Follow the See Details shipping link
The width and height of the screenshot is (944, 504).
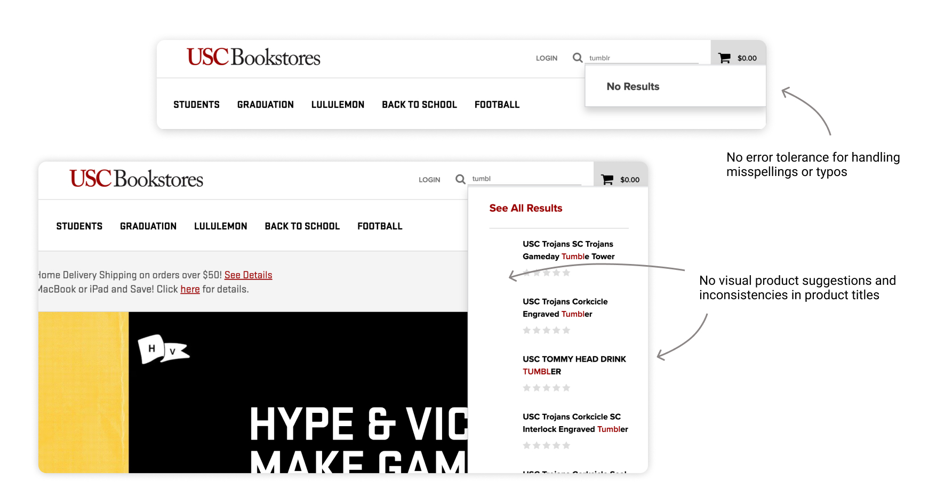248,275
